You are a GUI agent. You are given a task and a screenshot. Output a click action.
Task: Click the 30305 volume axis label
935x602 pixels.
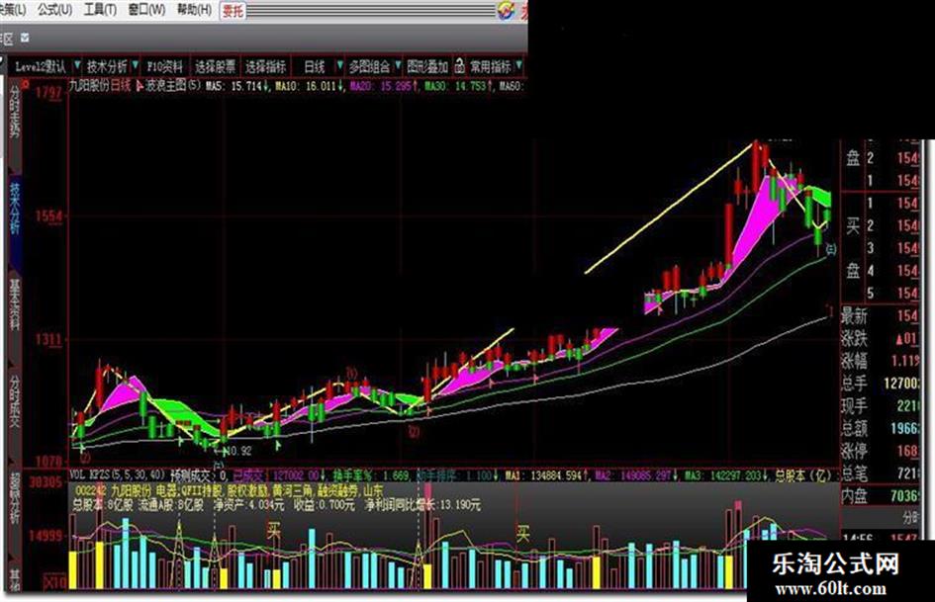tap(46, 481)
